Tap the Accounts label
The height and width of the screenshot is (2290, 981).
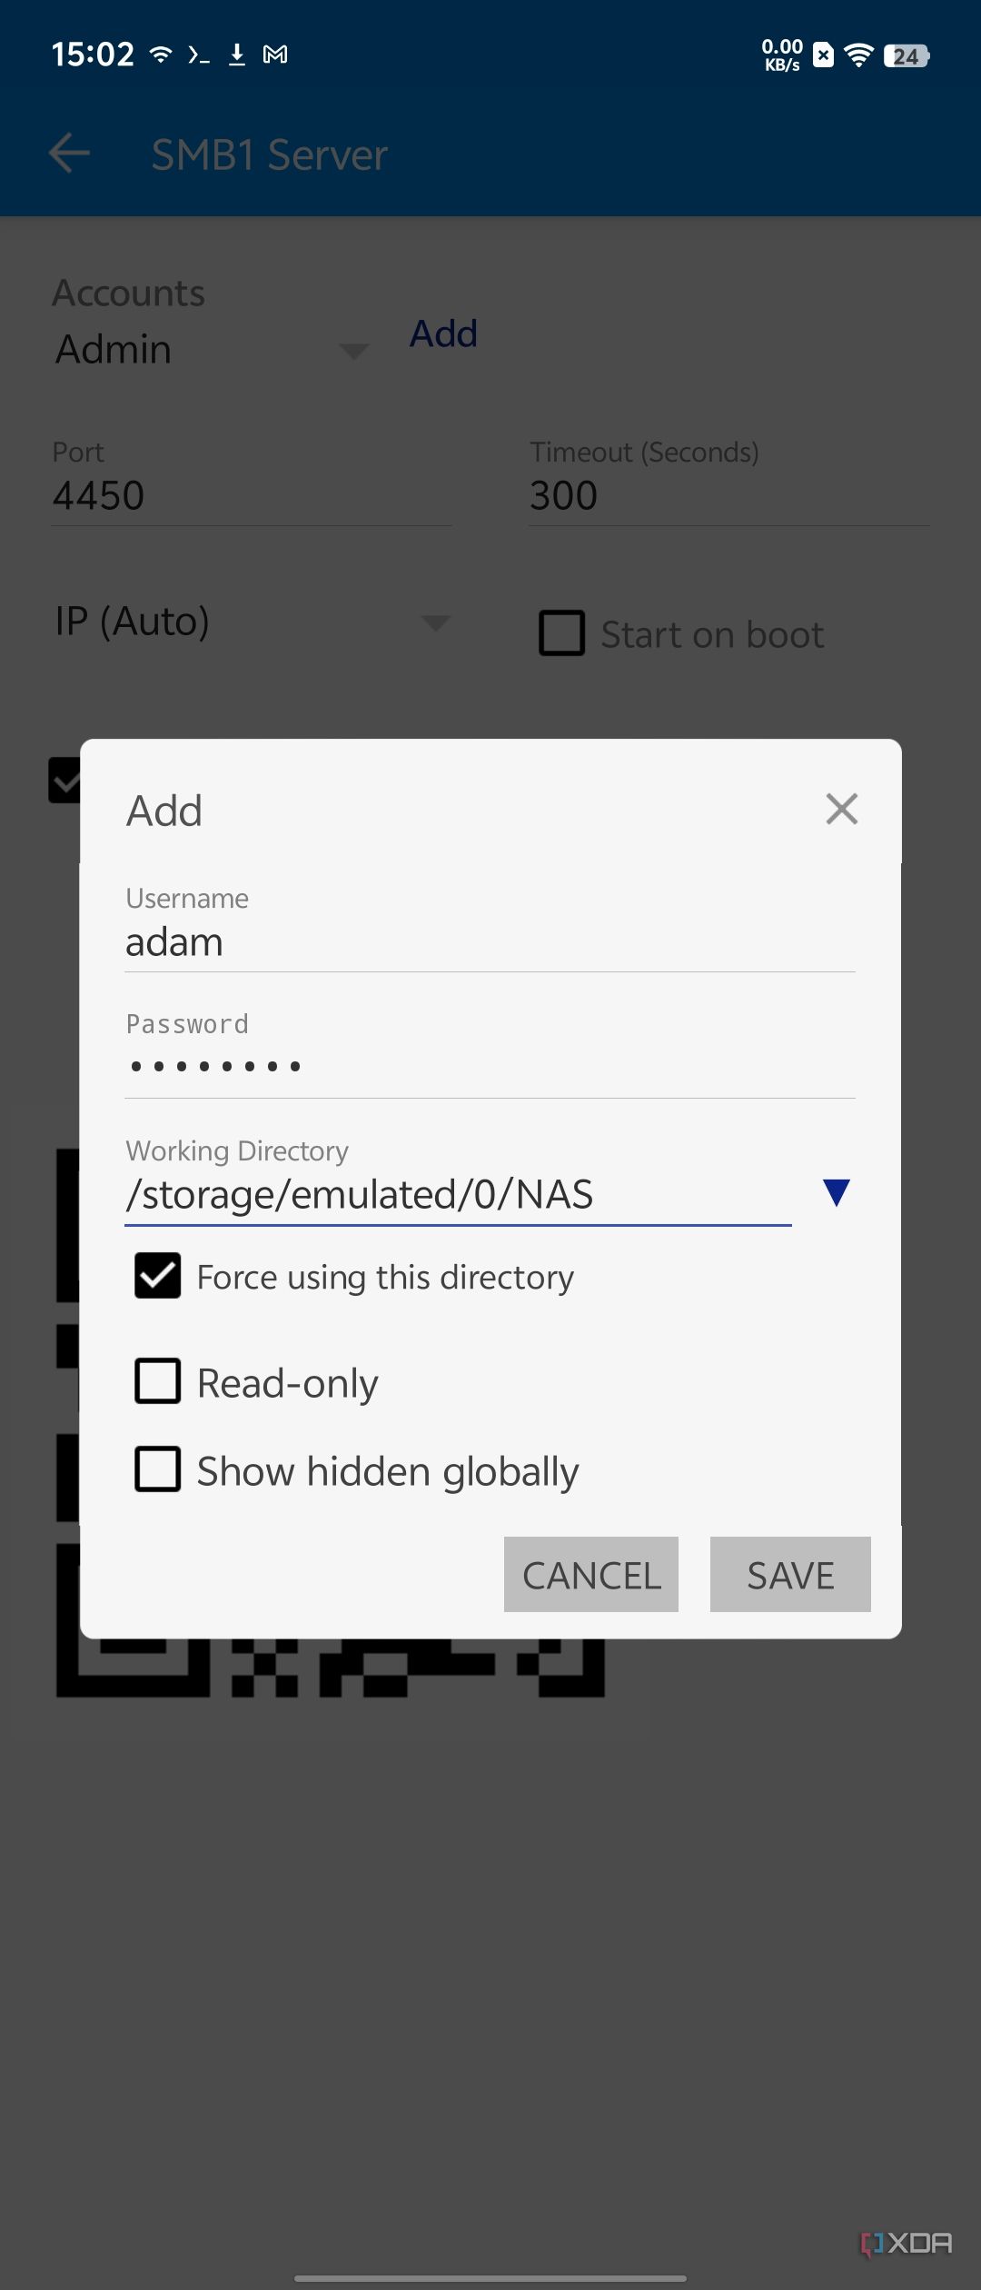pyautogui.click(x=129, y=293)
